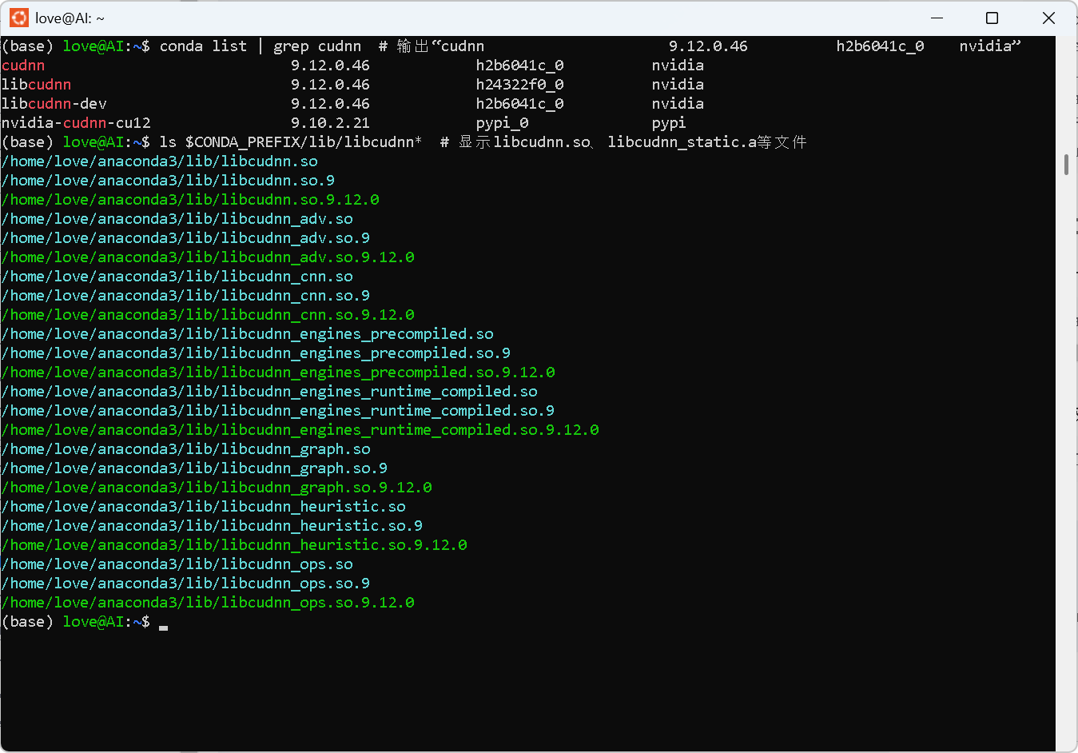Click path ending libcudnn.so.9
This screenshot has width=1078, height=753.
pos(169,181)
